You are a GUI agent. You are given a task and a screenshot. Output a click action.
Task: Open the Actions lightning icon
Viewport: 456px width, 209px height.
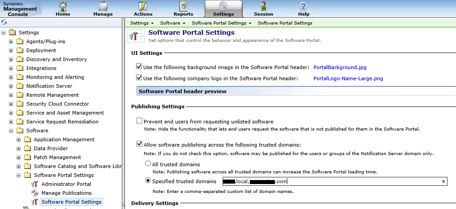tap(143, 6)
